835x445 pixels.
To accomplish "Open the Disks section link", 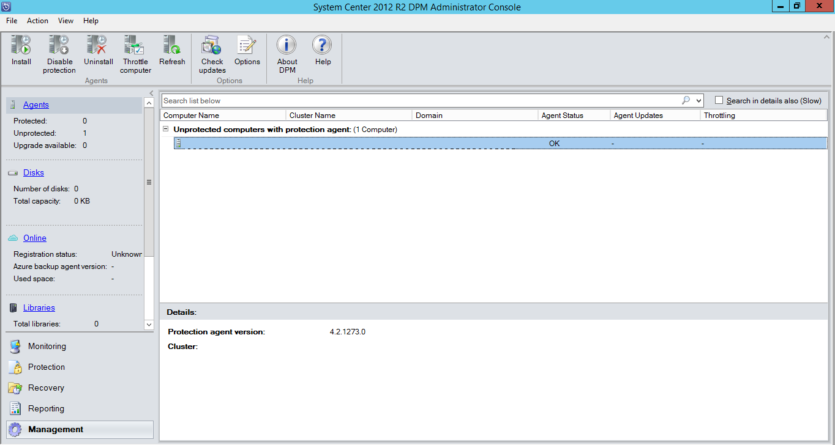I will pos(33,172).
